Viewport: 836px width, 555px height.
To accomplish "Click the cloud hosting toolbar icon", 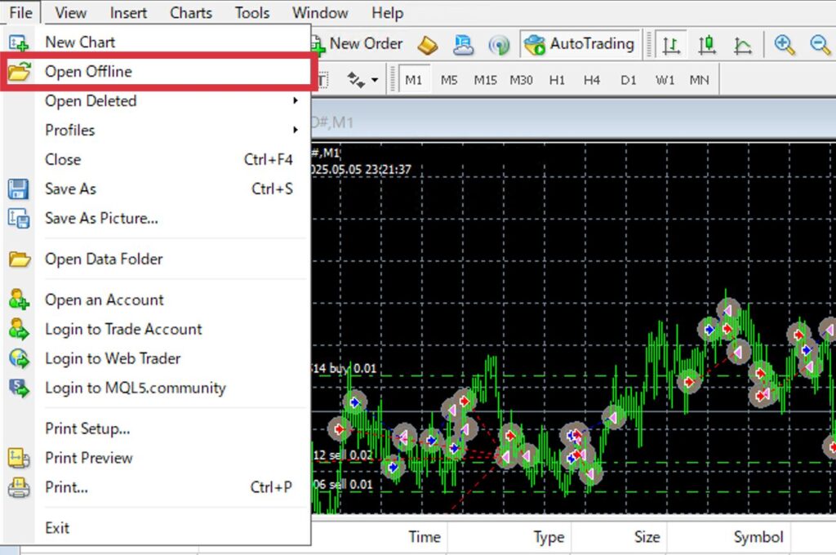I will point(464,45).
